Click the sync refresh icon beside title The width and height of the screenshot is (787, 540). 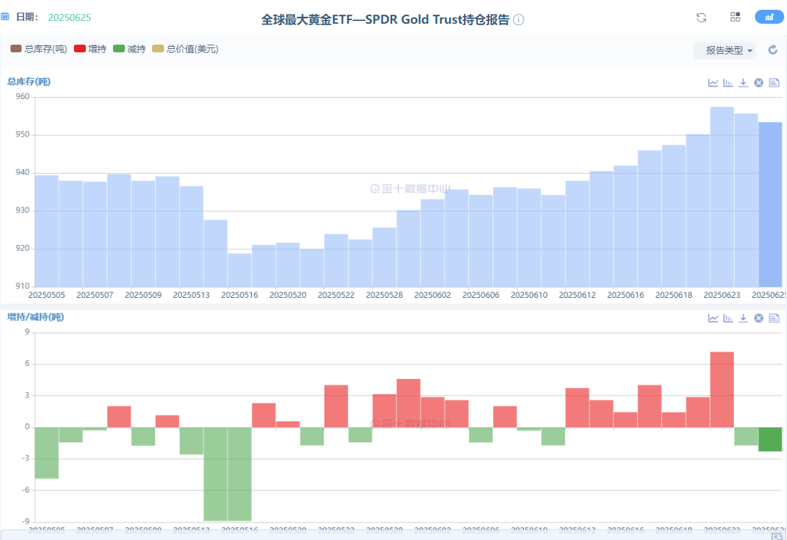tap(701, 17)
